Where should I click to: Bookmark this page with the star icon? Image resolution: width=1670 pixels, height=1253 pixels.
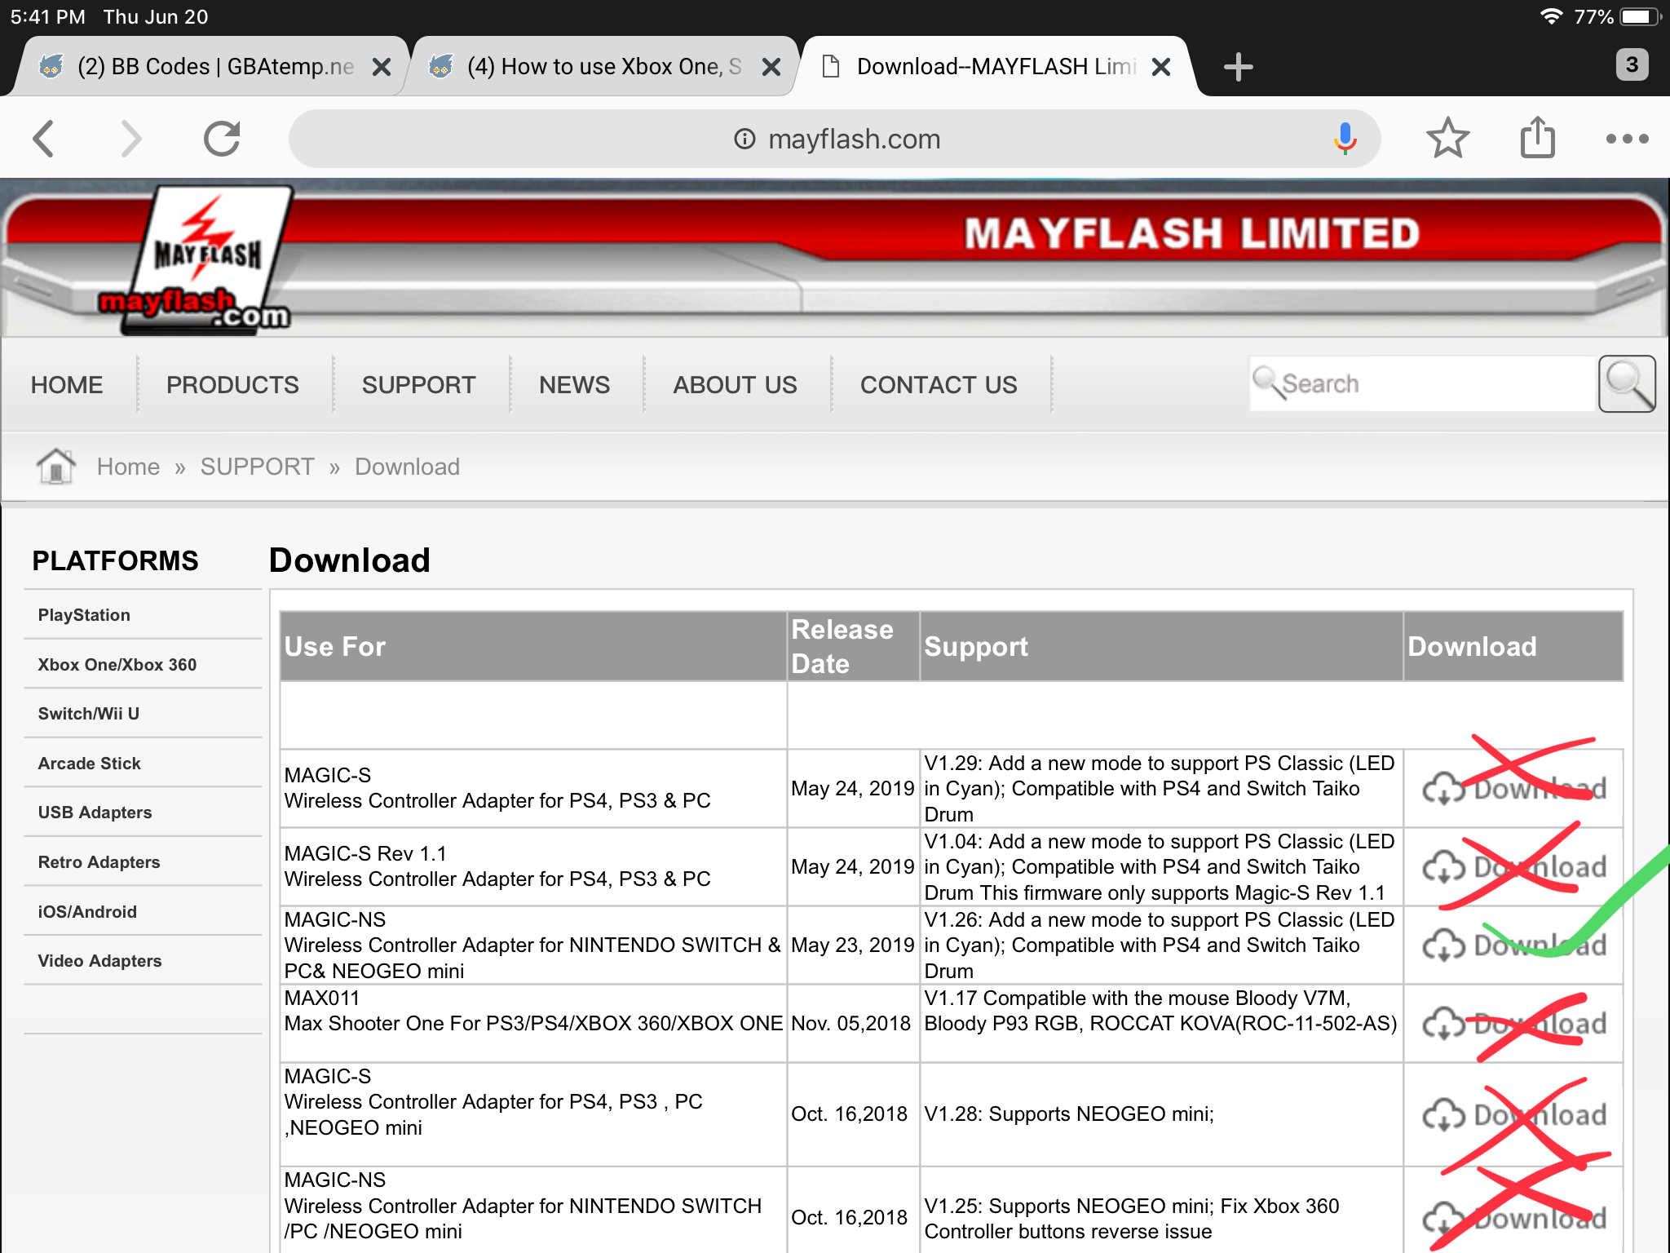[x=1448, y=138]
